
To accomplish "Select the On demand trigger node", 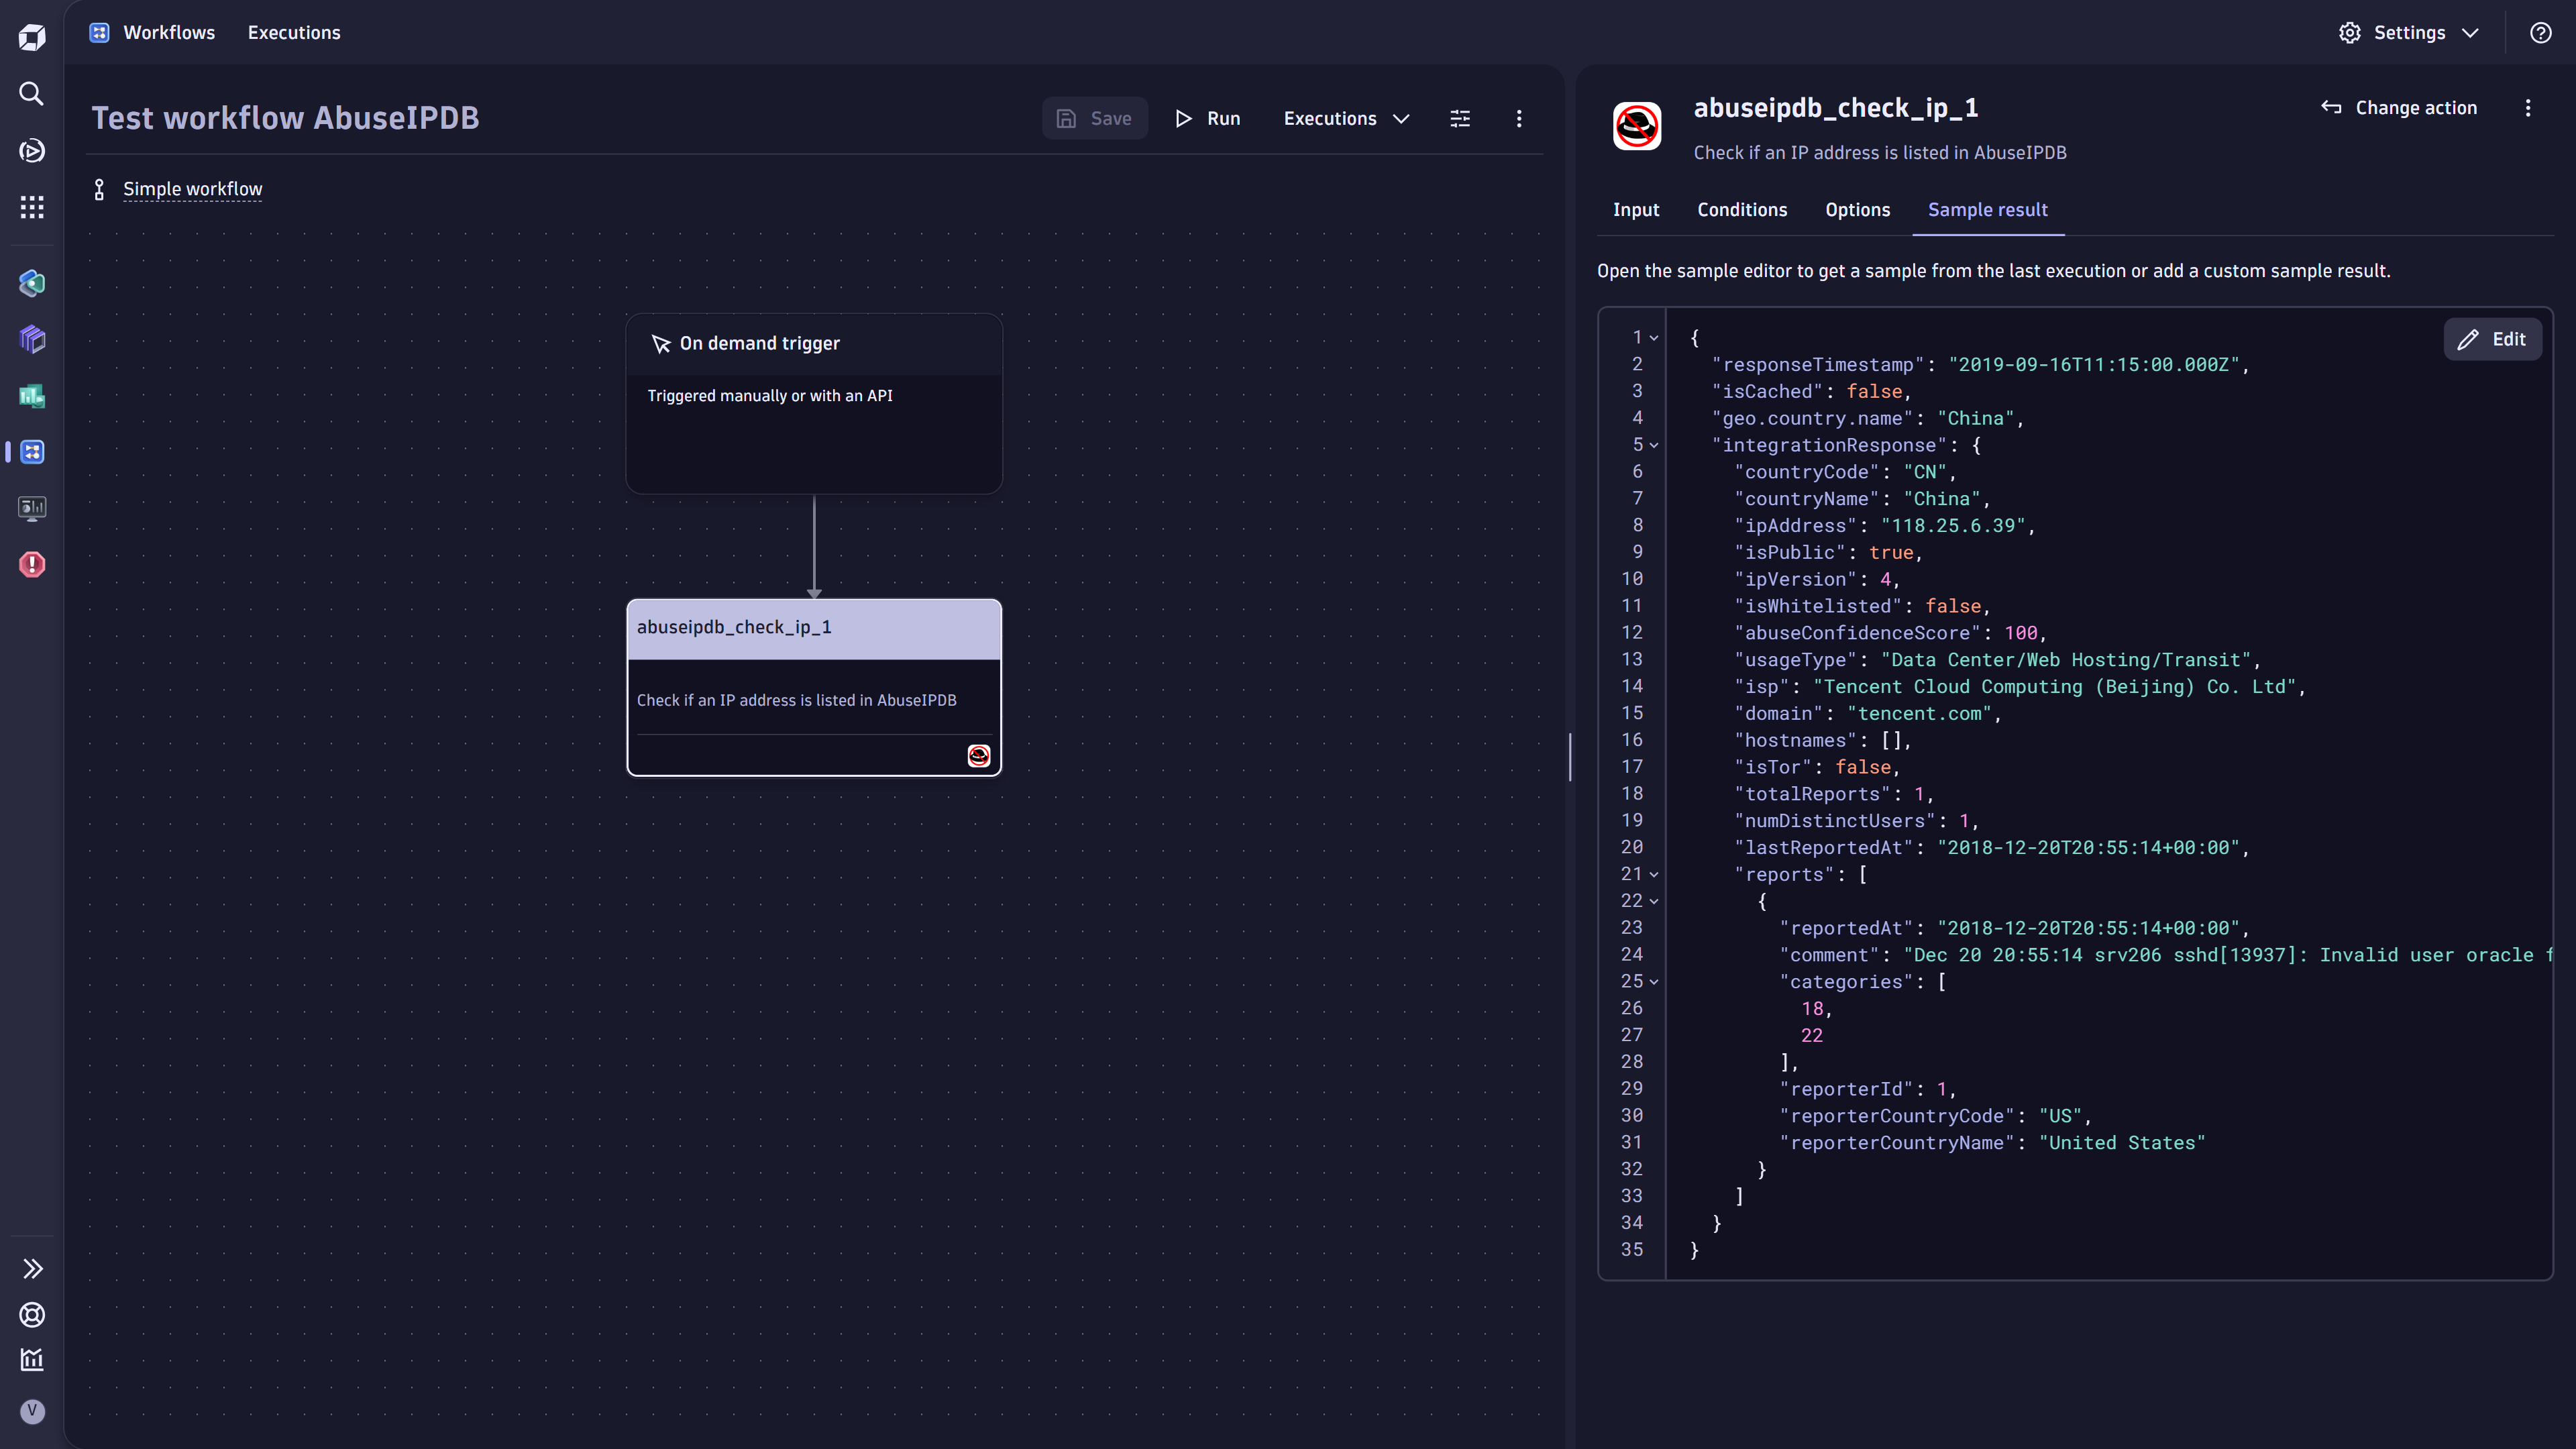I will (x=814, y=404).
